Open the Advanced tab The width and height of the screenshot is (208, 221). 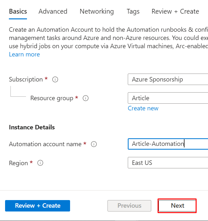pos(53,11)
